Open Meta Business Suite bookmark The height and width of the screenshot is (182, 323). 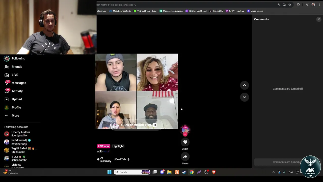[x=120, y=11]
